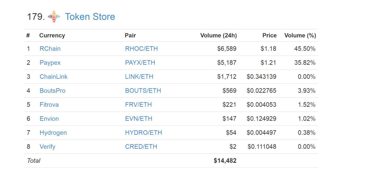Viewport: 371px width, 174px height.
Task: Open the Envion currency link
Action: (x=49, y=119)
